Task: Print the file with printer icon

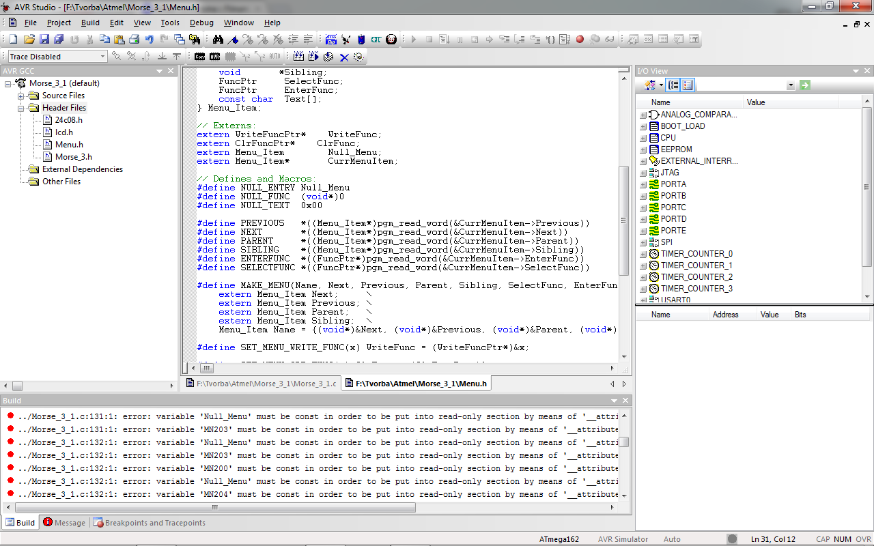Action: (x=134, y=39)
